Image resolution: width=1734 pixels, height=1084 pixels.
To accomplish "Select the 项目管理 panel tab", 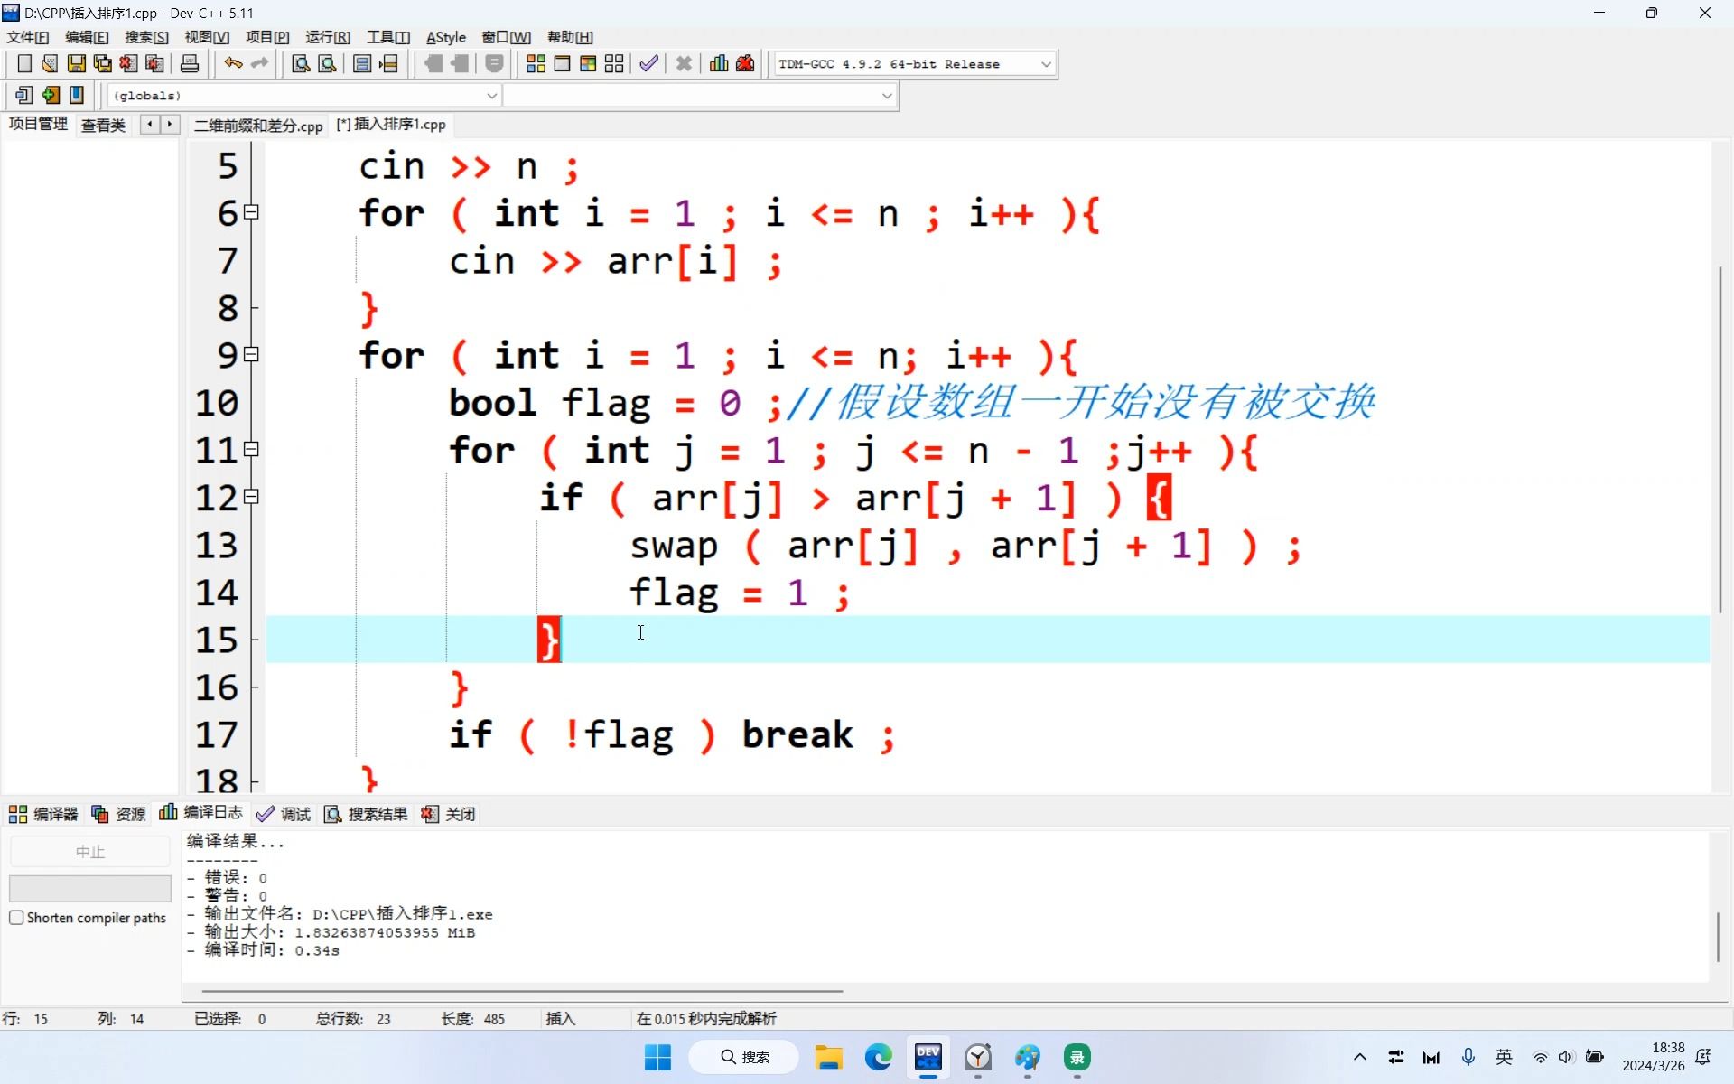I will [38, 125].
